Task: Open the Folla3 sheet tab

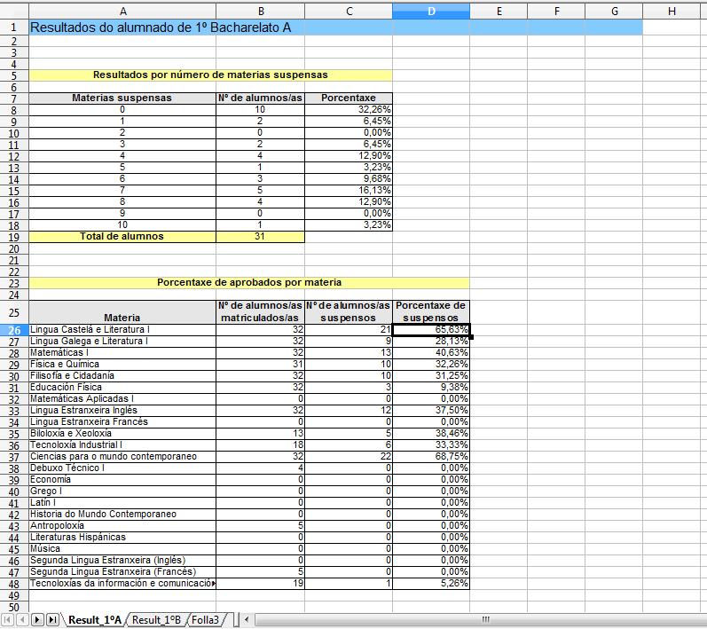Action: (x=205, y=619)
